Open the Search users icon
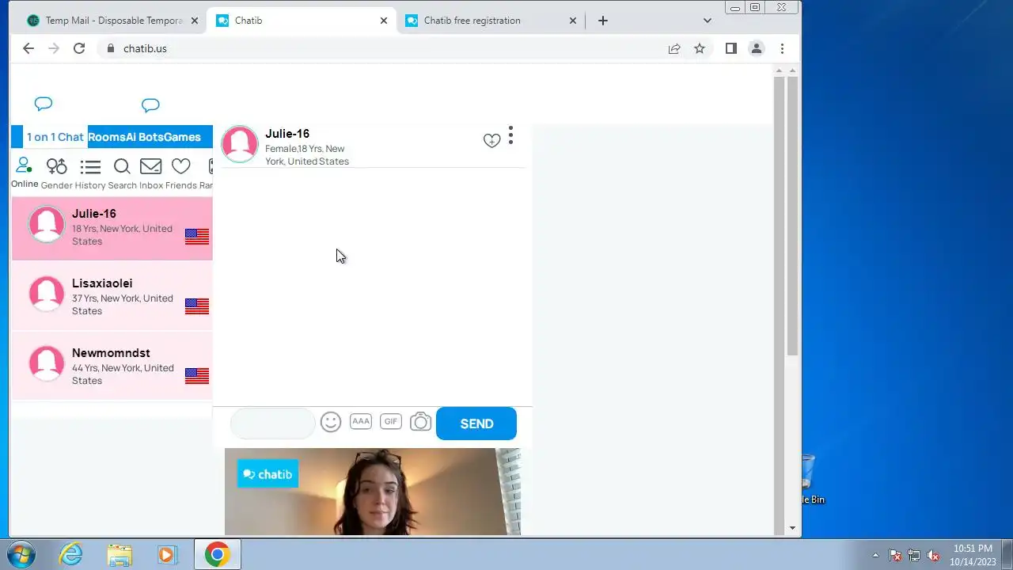 click(x=122, y=173)
